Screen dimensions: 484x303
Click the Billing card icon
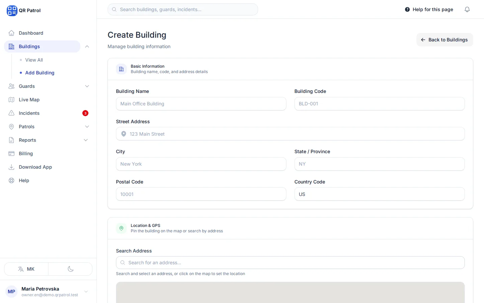(11, 154)
